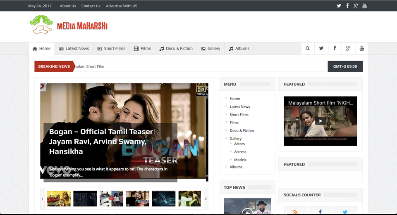This screenshot has width=397, height=215.
Task: Open the Bogan Official Tamil Teaser headline
Action: click(102, 142)
